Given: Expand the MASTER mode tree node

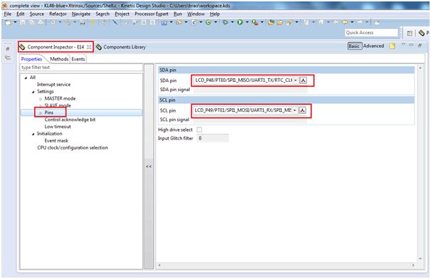Looking at the screenshot, I should click(x=41, y=99).
